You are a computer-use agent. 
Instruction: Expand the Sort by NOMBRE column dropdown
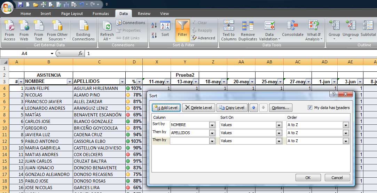(x=212, y=125)
